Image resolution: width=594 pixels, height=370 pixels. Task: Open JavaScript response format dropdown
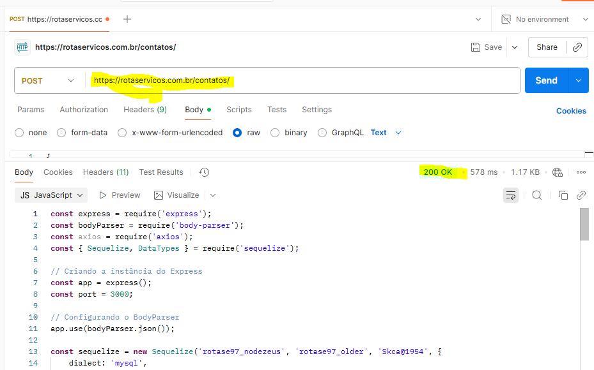(51, 195)
